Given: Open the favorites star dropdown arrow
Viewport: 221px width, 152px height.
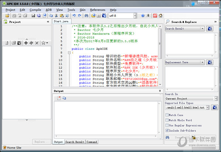Looking at the screenshot, I should (47, 43).
